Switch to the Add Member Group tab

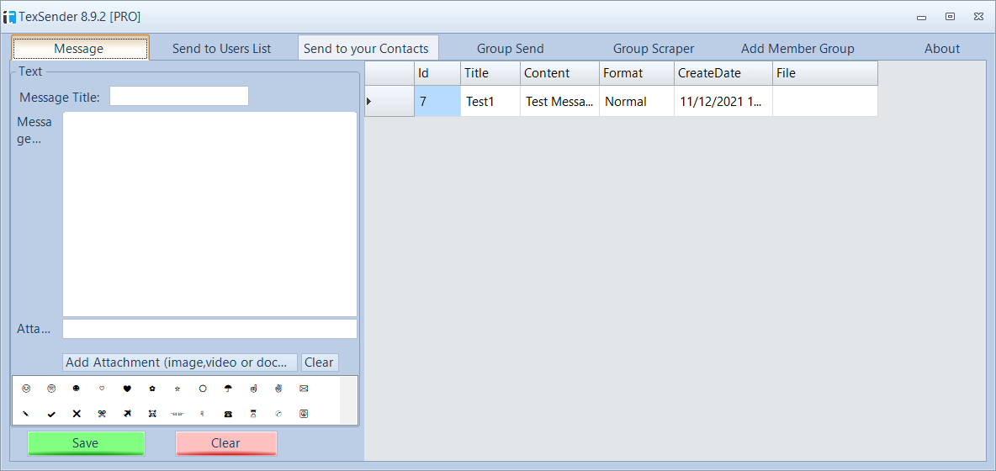797,48
